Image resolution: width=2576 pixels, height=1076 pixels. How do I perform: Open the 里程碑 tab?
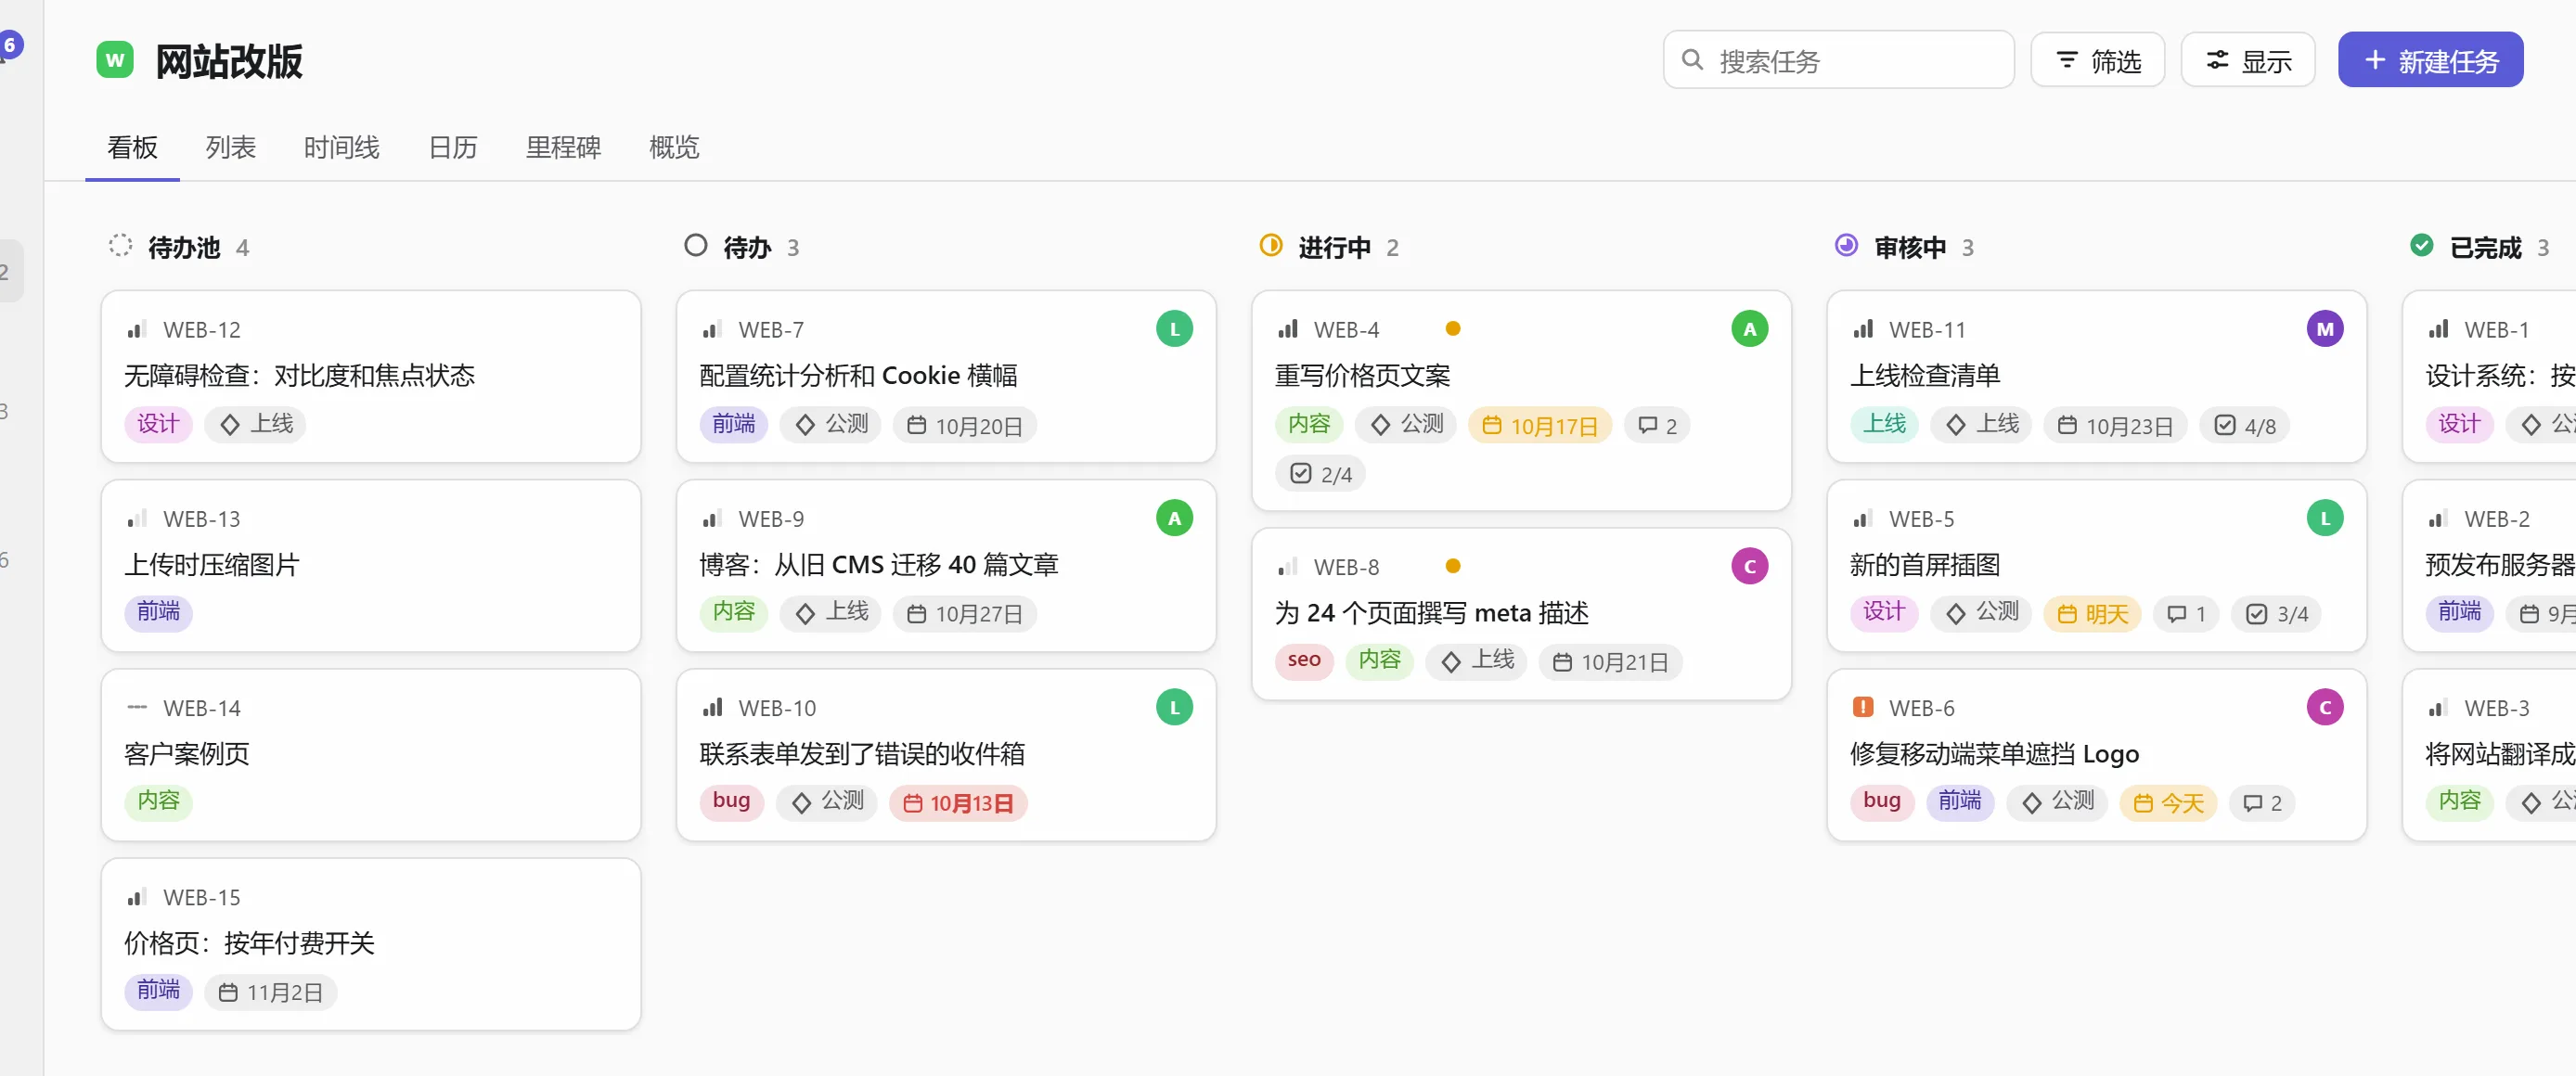tap(563, 147)
